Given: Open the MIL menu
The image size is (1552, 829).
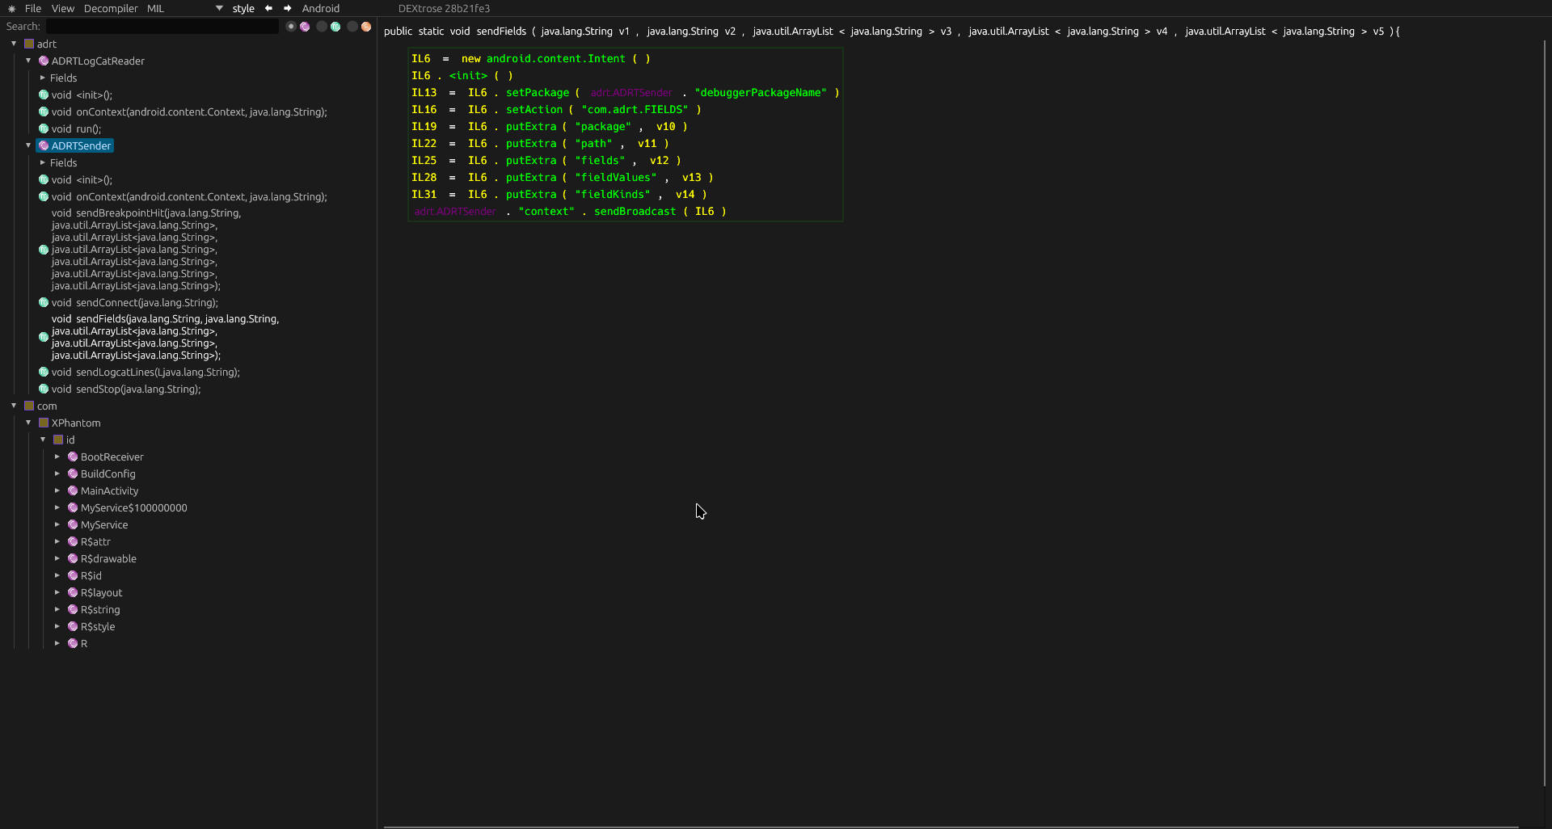Looking at the screenshot, I should (x=155, y=8).
